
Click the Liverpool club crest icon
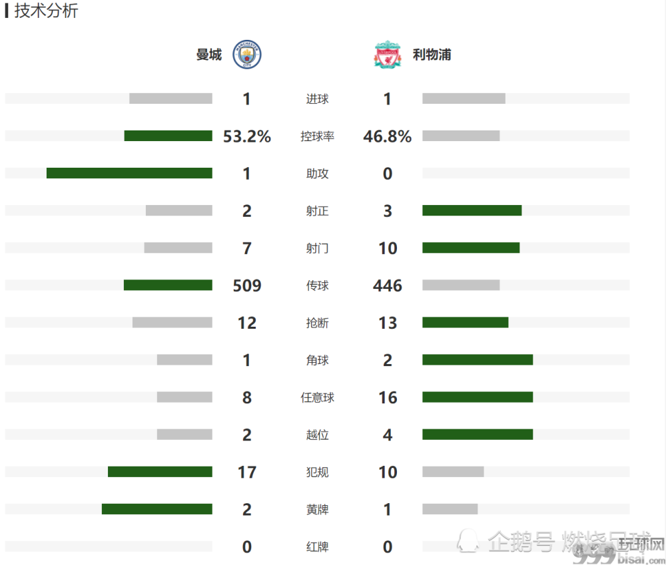click(x=388, y=55)
